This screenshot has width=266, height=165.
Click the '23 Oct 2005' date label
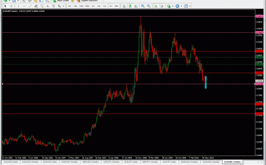click(x=7, y=158)
